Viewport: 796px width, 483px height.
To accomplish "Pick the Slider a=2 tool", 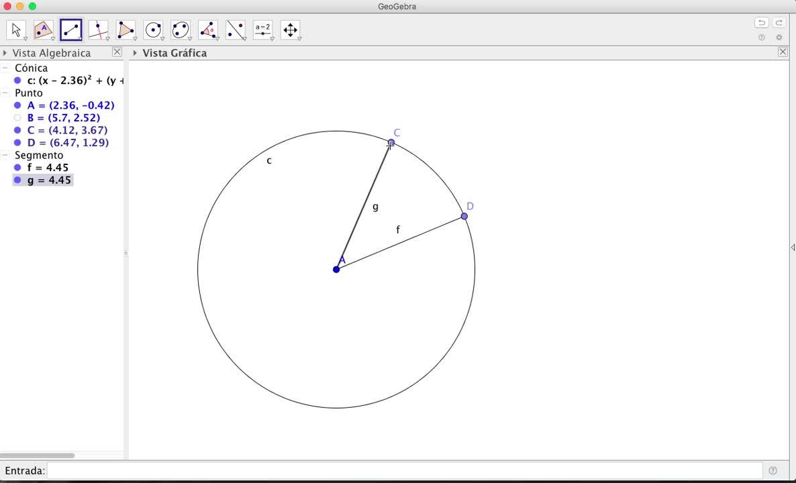I will (262, 30).
